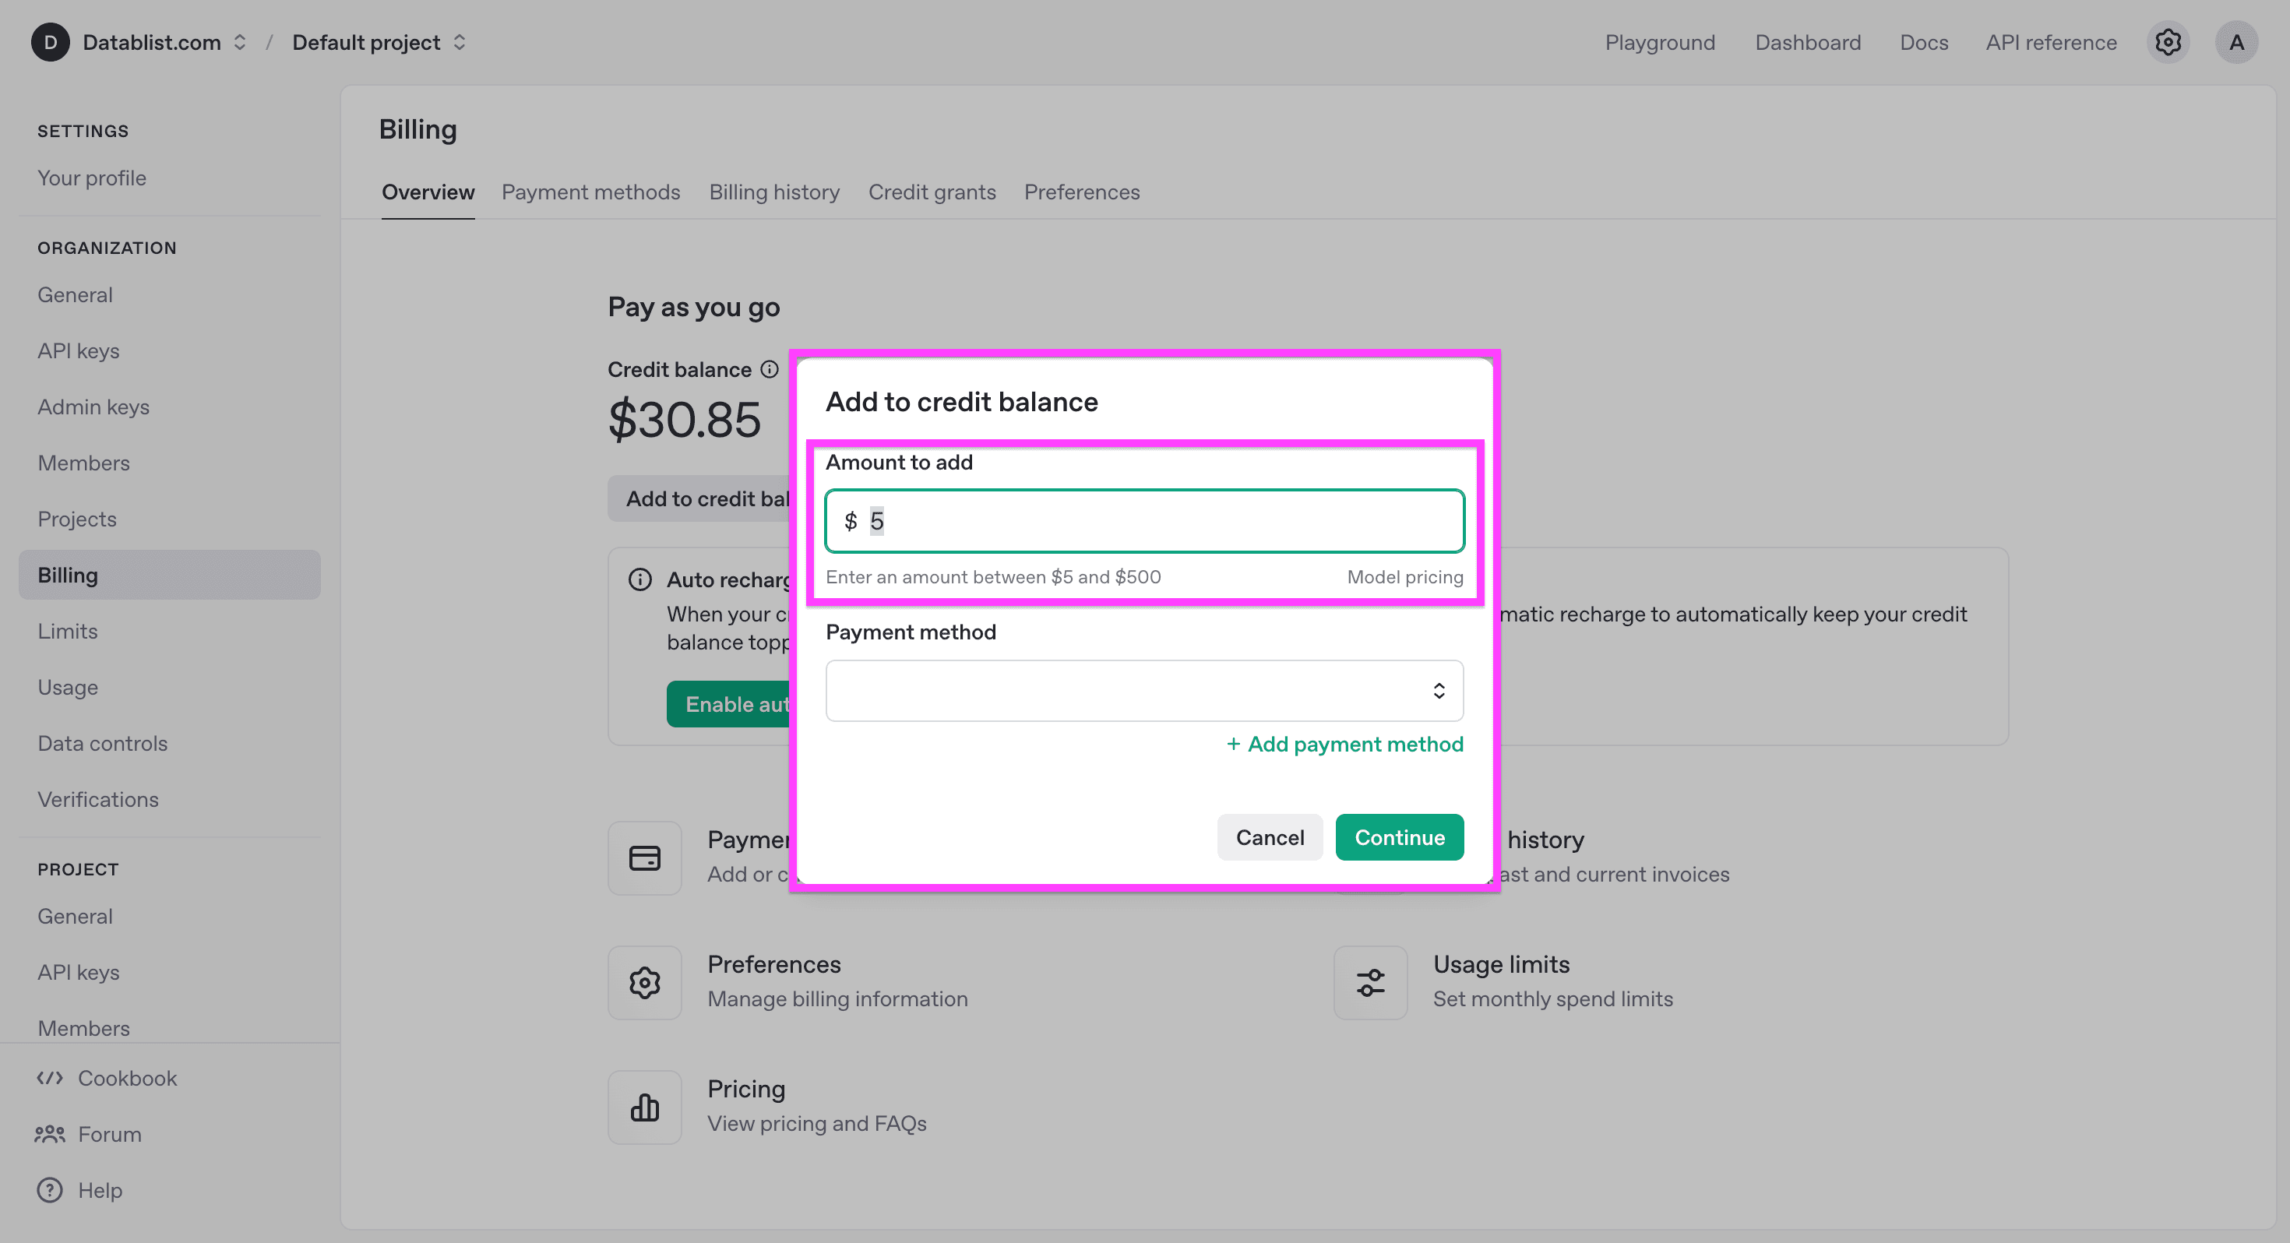Switch to the Preferences tab
This screenshot has width=2290, height=1243.
pos(1081,192)
